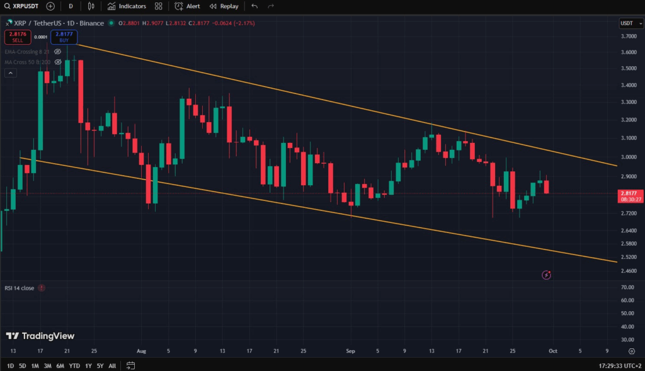Select the YTD date range tab

click(x=74, y=365)
